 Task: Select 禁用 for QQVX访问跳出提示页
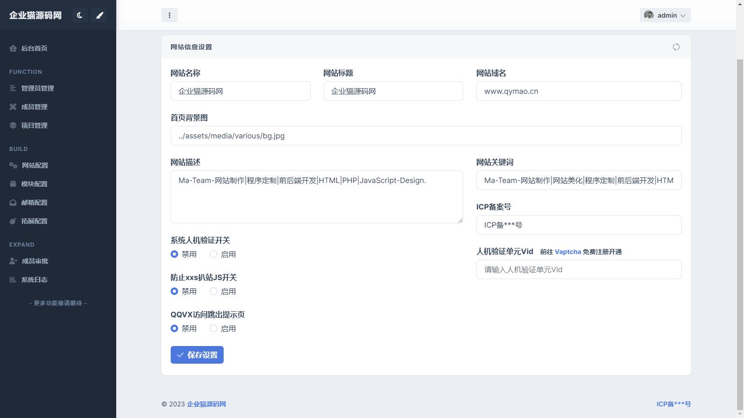click(174, 328)
